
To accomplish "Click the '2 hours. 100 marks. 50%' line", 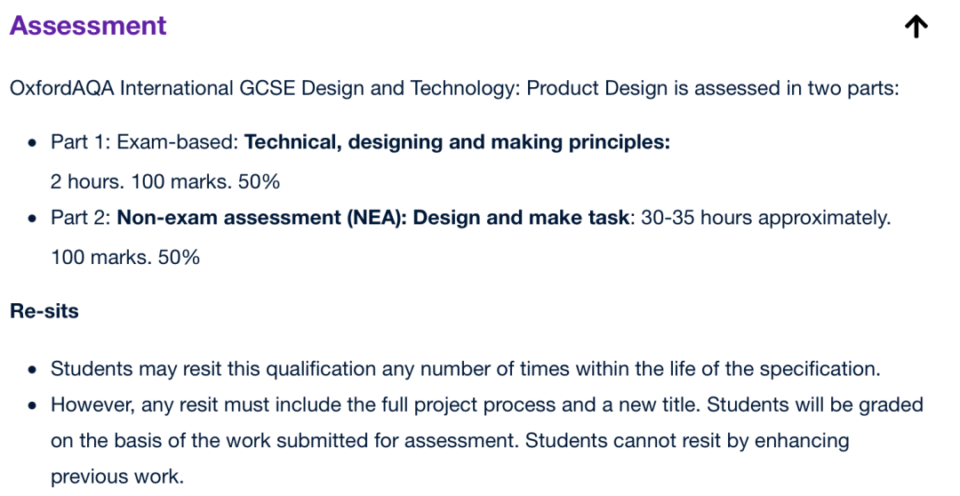I will (165, 182).
